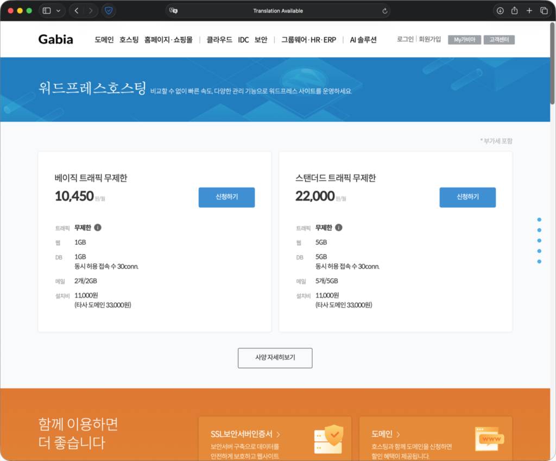Show the tab overview
The width and height of the screenshot is (556, 461).
point(544,11)
